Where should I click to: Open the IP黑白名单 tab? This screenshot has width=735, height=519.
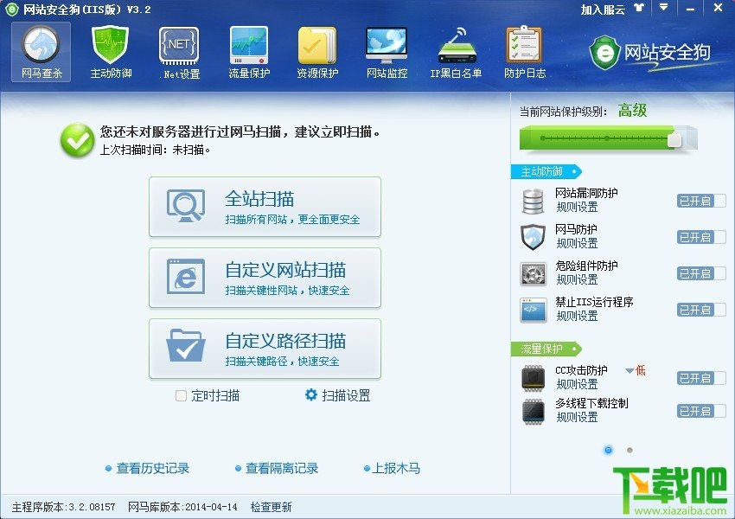[x=456, y=52]
